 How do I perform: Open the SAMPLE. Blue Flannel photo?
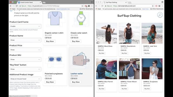click(x=107, y=69)
